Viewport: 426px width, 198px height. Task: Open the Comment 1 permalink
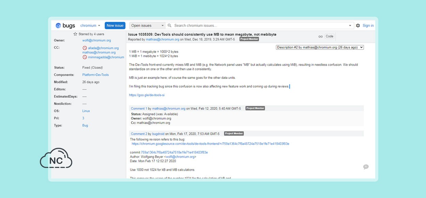point(139,109)
